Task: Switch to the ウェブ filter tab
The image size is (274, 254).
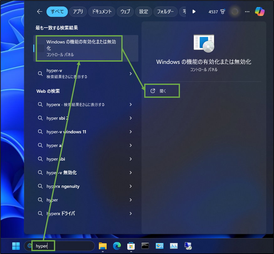Action: (x=125, y=12)
